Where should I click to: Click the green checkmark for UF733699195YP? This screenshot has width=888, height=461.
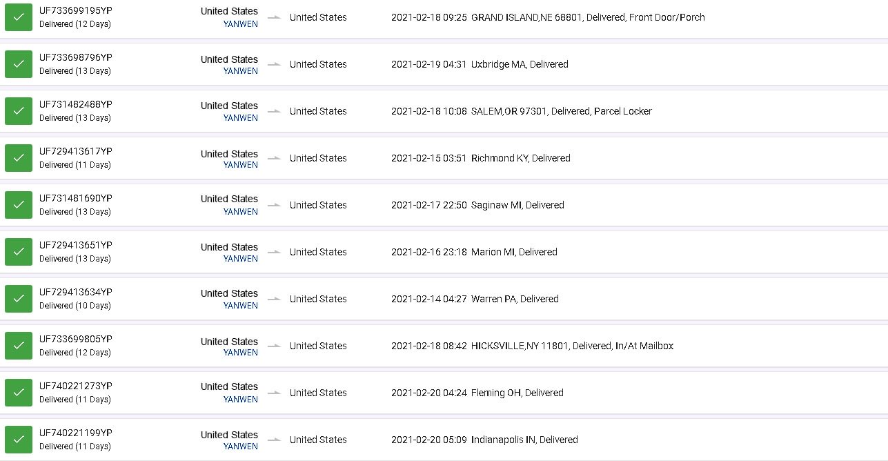[x=19, y=17]
